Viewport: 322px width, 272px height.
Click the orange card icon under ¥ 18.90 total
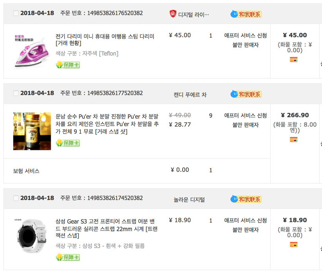(x=293, y=245)
